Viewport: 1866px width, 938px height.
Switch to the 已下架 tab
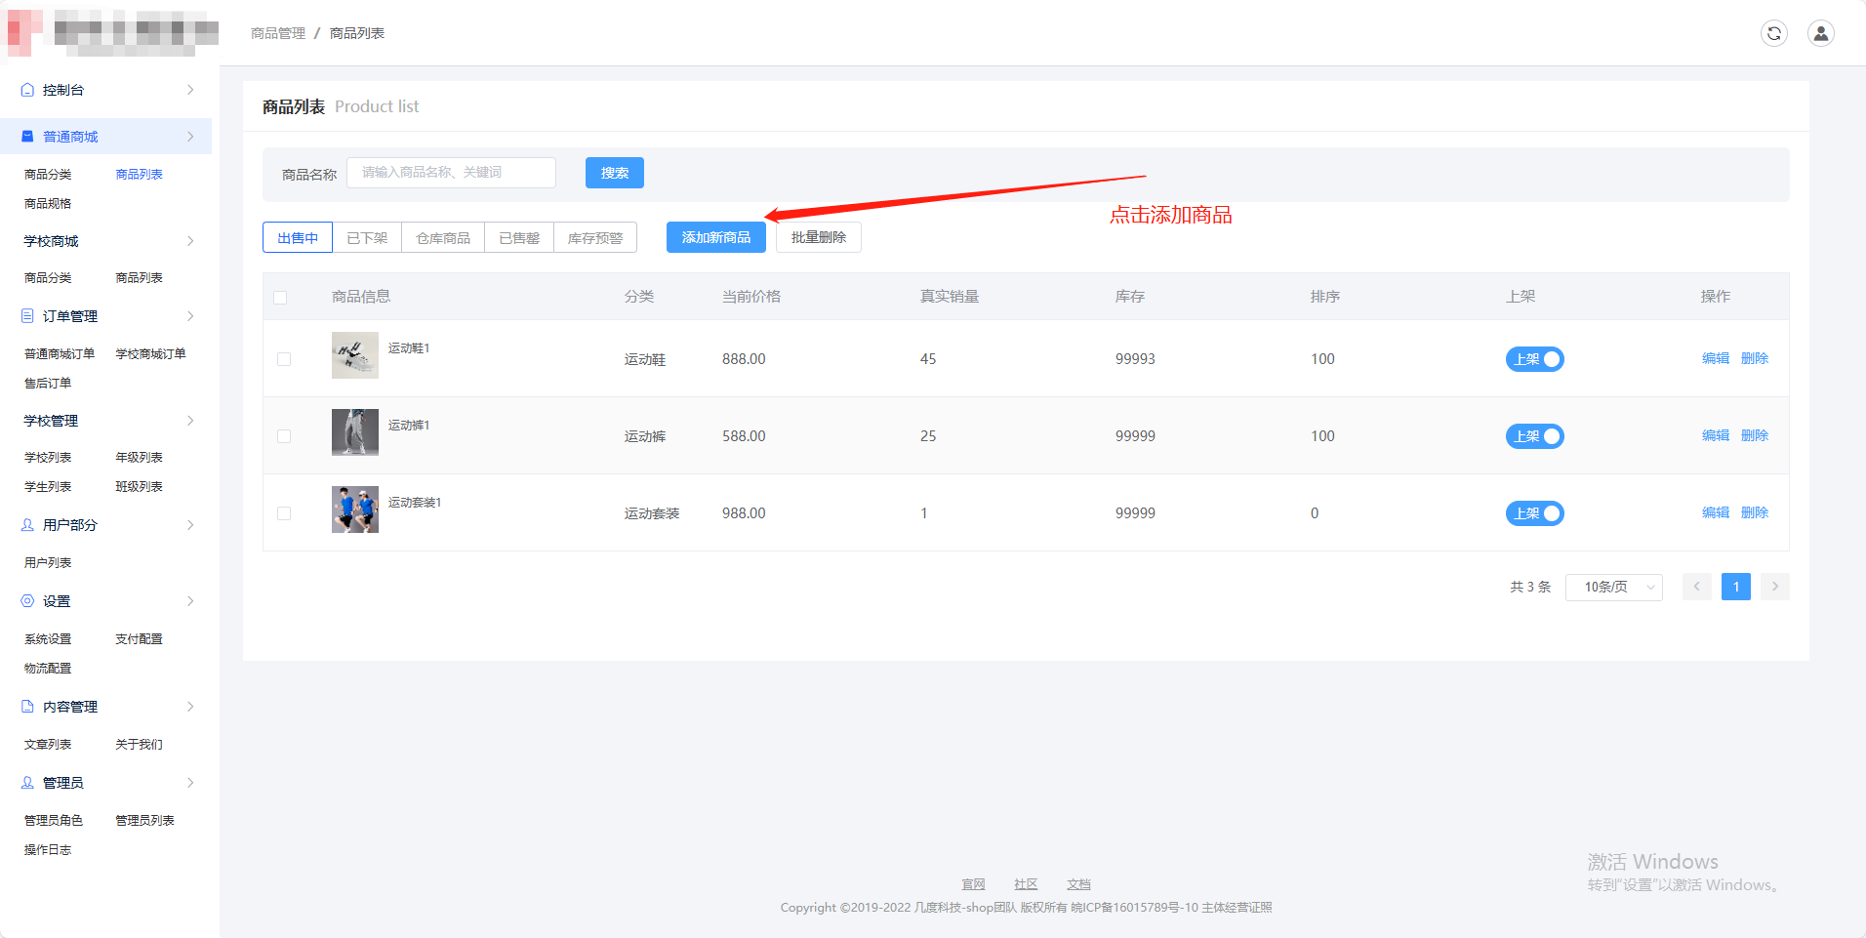click(367, 238)
